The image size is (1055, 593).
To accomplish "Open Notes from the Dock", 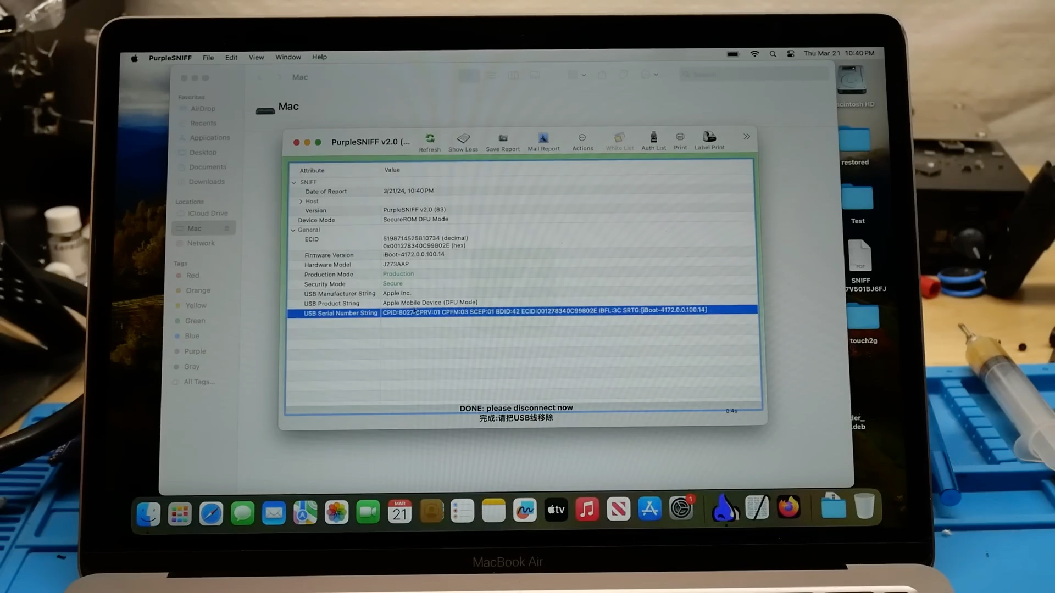I will tap(493, 511).
